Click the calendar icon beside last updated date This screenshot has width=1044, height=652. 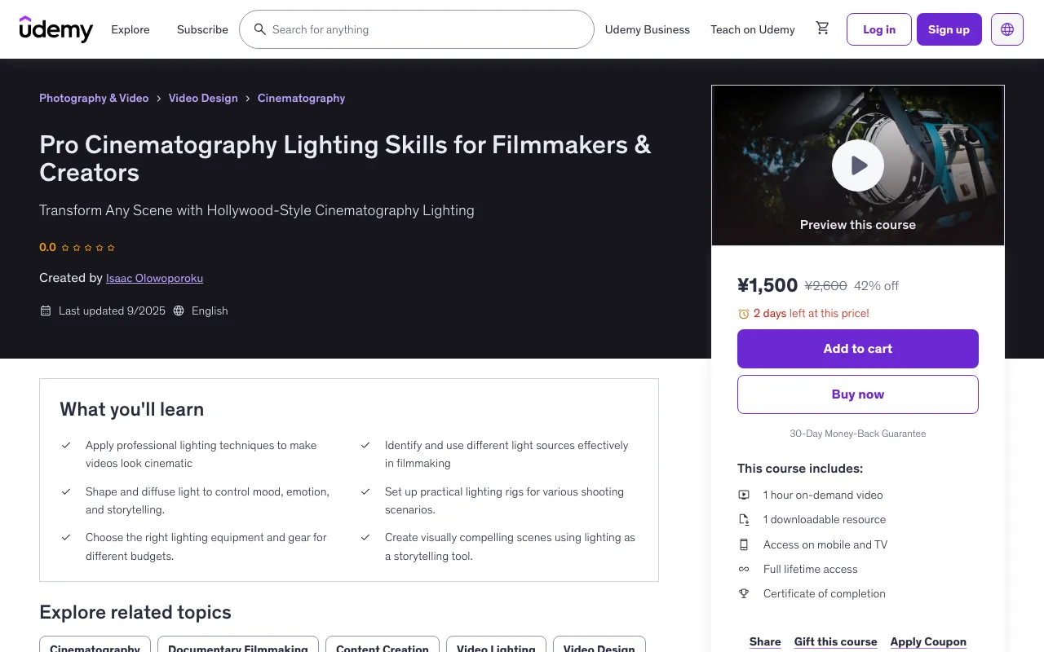(x=46, y=311)
